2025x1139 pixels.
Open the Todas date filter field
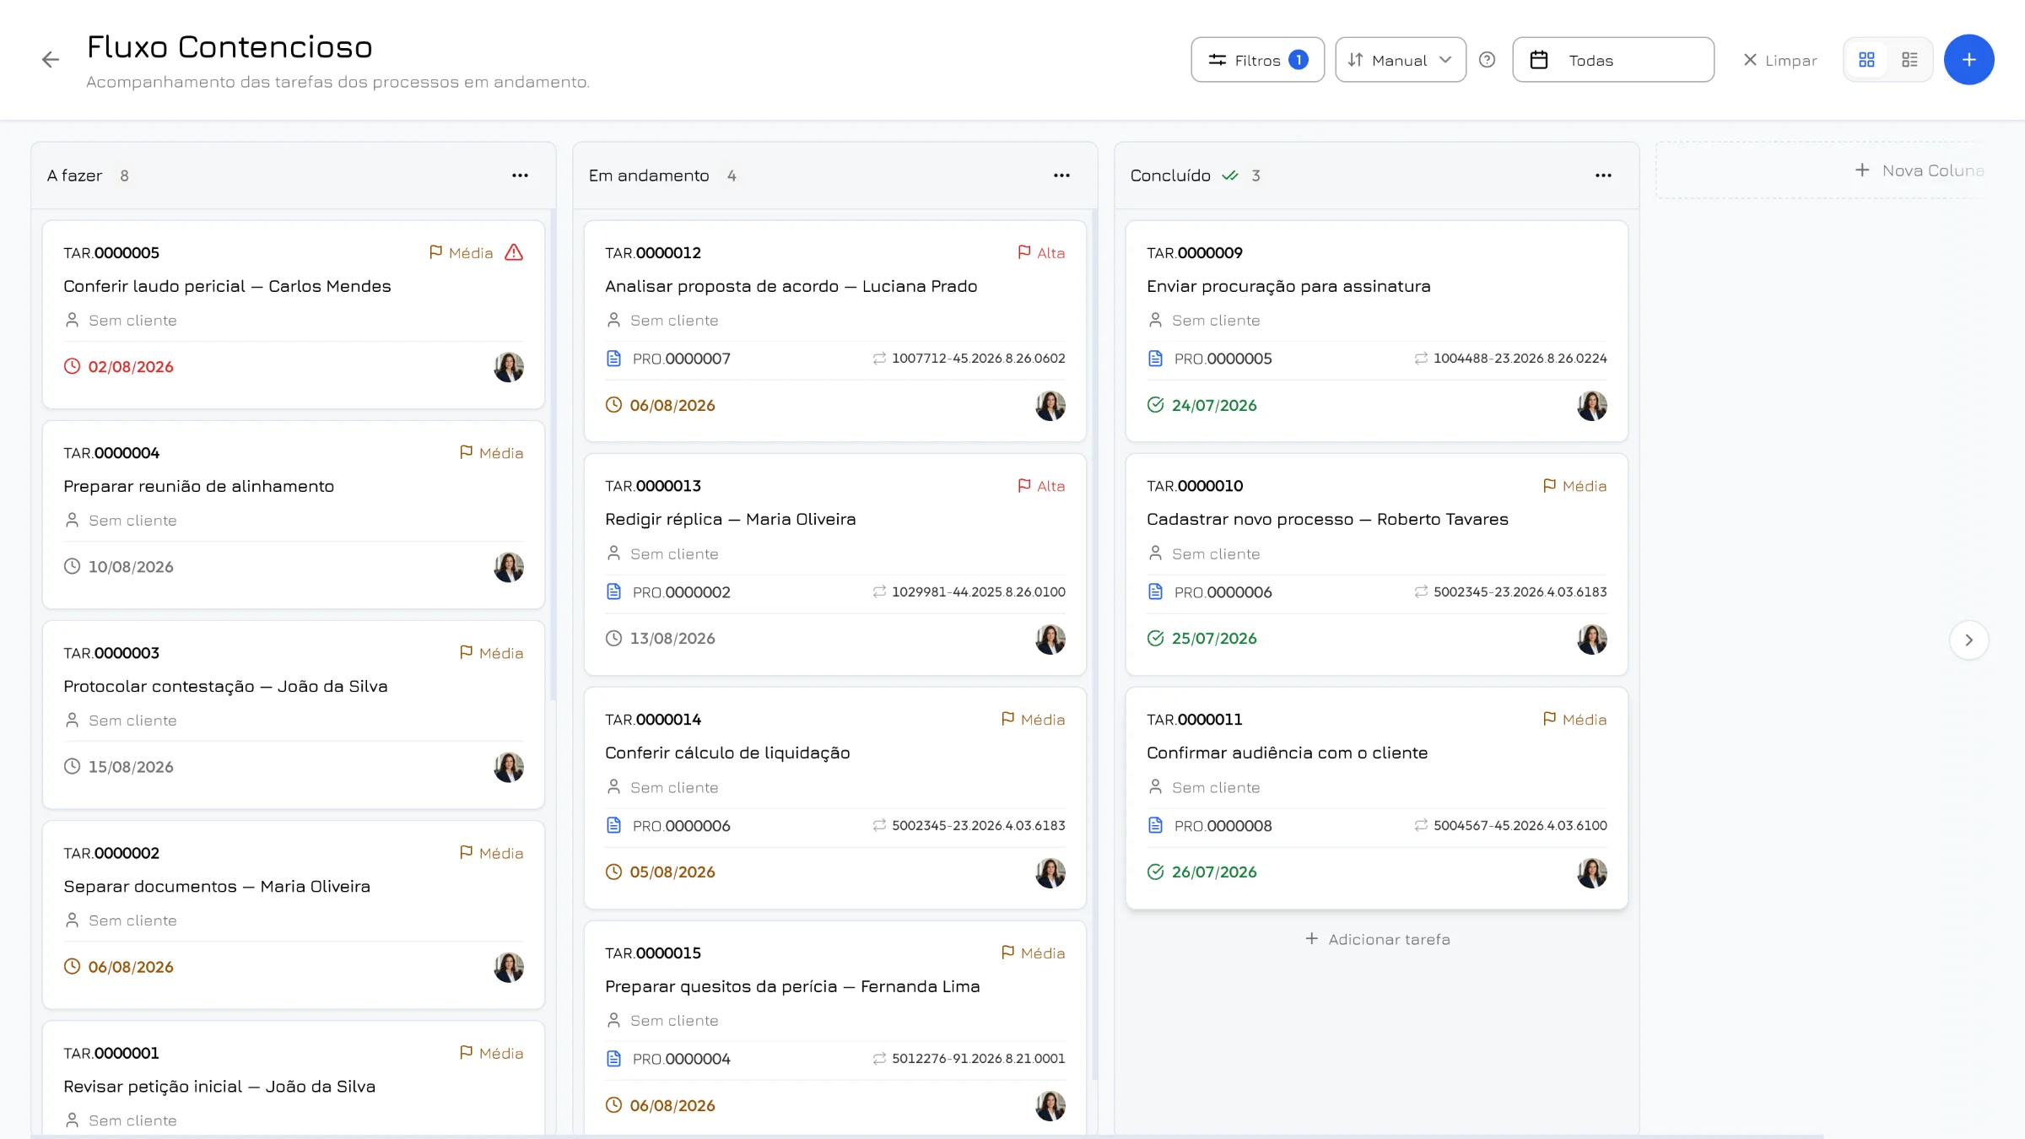[x=1613, y=60]
